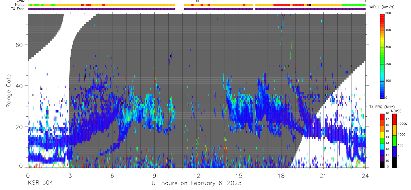Screen dimensions: 411x190
Task: Click the 'NOISE' legend title
Action: (396, 111)
